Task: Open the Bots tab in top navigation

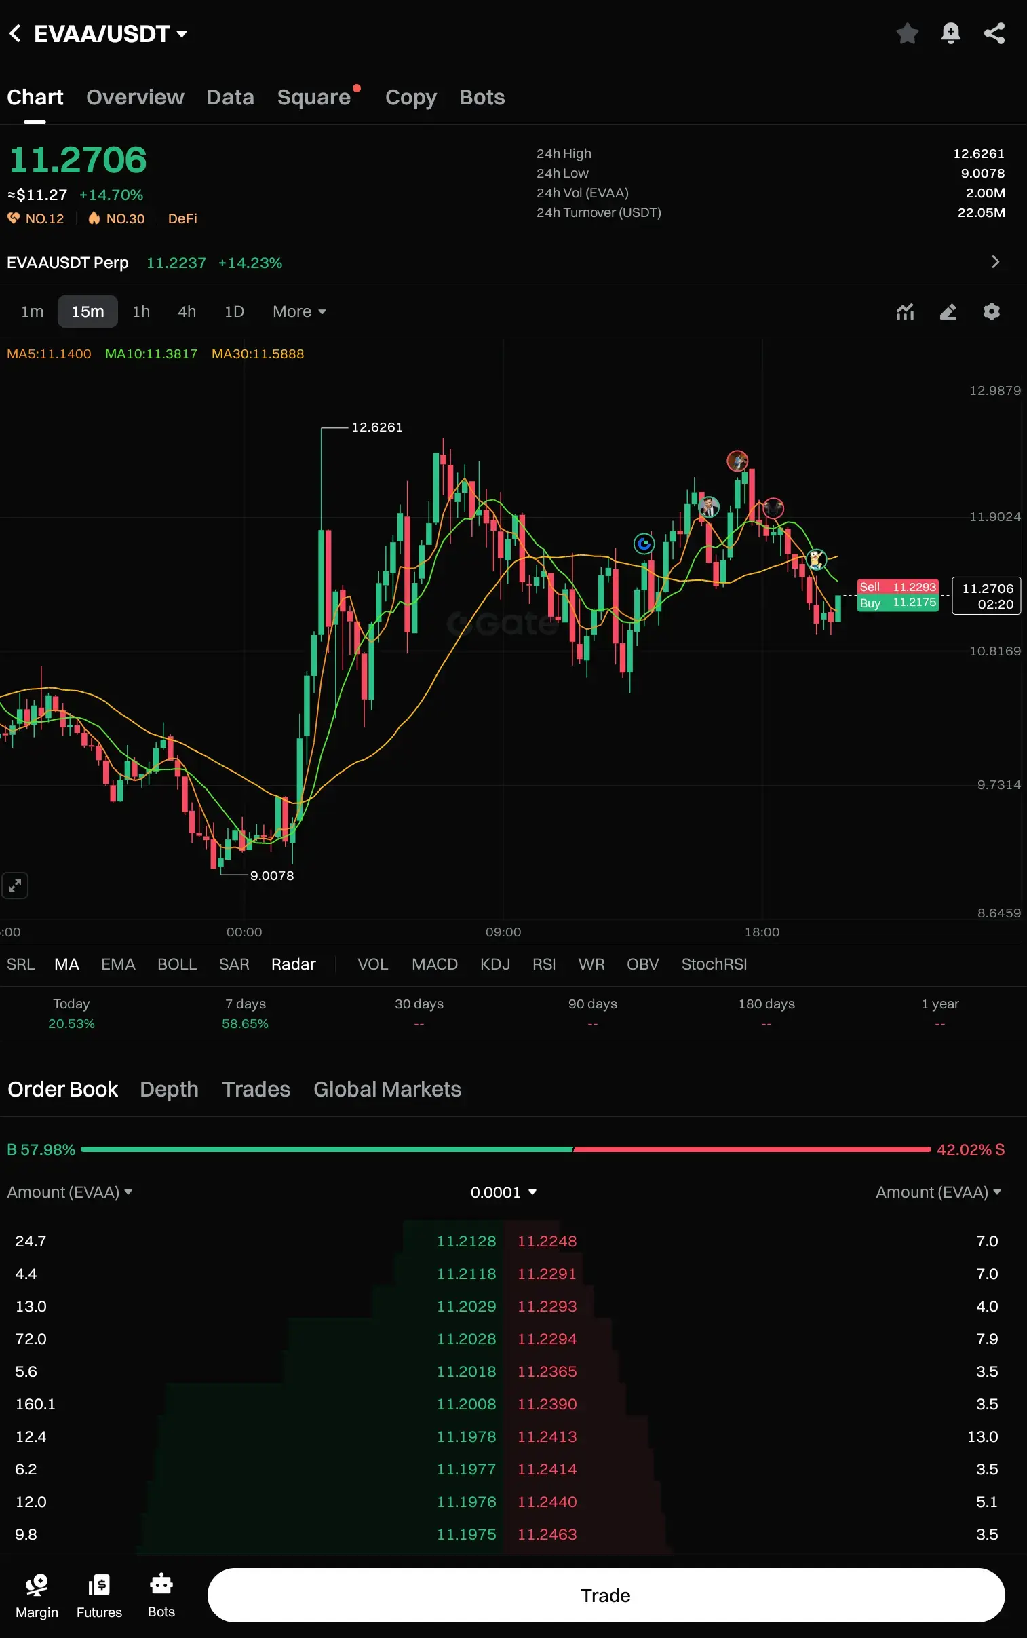Action: [x=482, y=97]
